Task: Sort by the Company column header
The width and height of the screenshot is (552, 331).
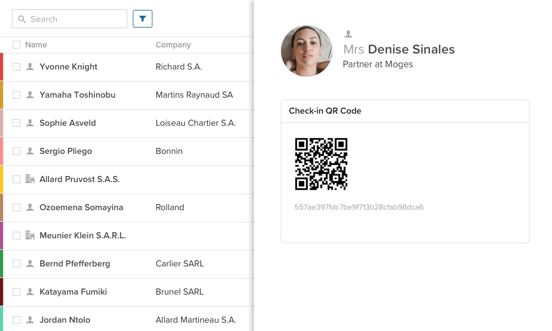Action: click(173, 45)
